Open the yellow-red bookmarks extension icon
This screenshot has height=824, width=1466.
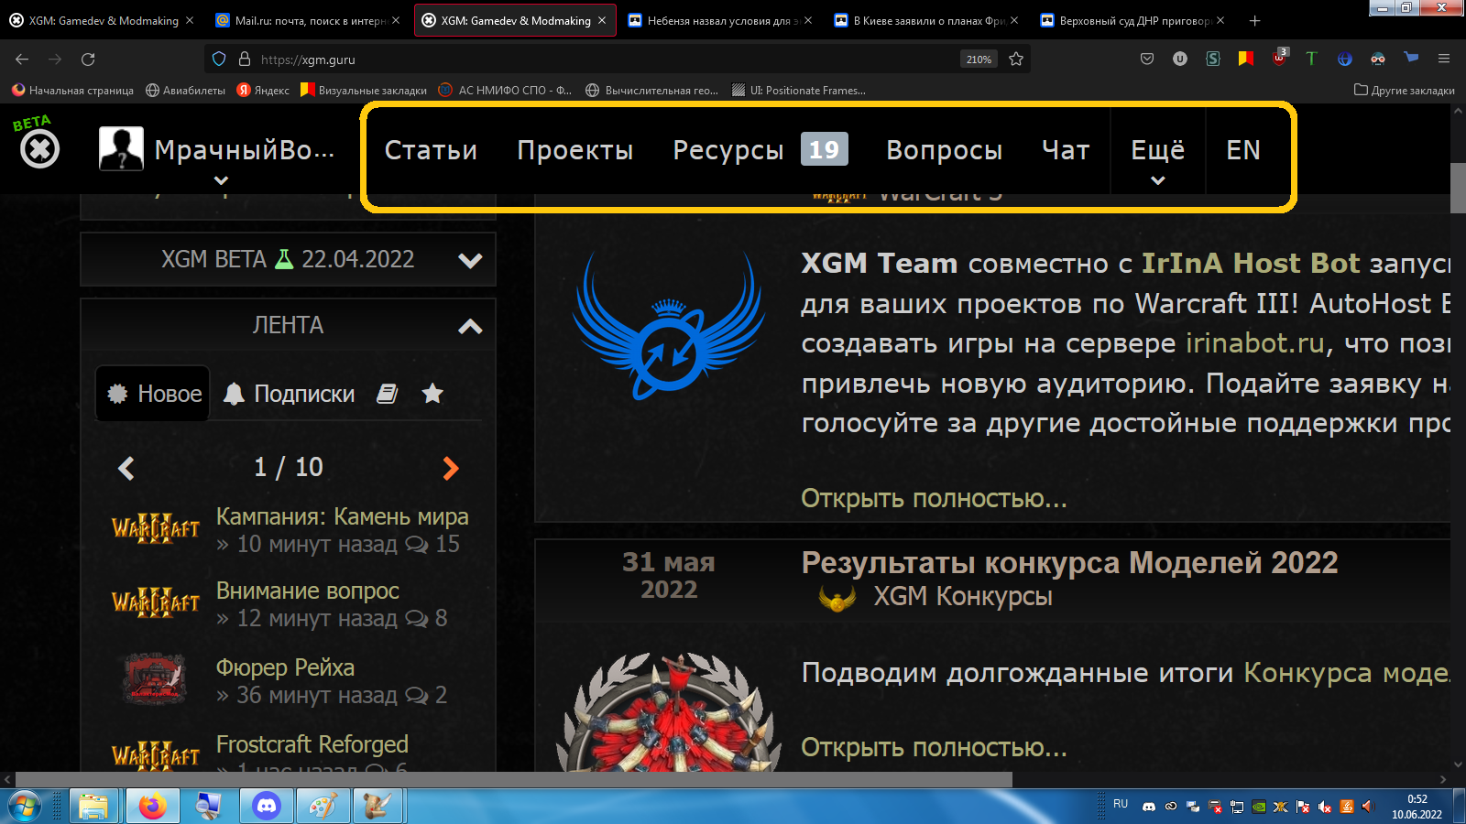[1245, 59]
